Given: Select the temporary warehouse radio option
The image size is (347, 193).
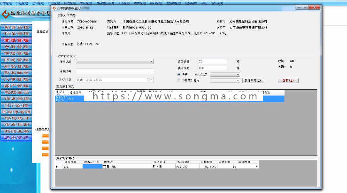Looking at the screenshot, I should pyautogui.click(x=179, y=81).
